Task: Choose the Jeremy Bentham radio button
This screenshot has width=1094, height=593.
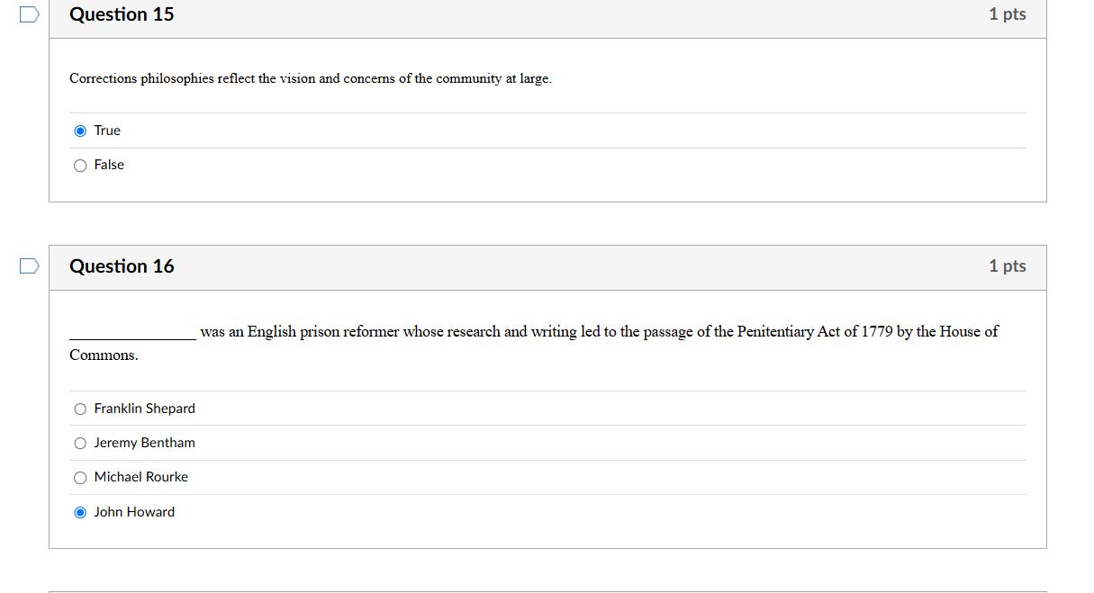Action: click(80, 444)
